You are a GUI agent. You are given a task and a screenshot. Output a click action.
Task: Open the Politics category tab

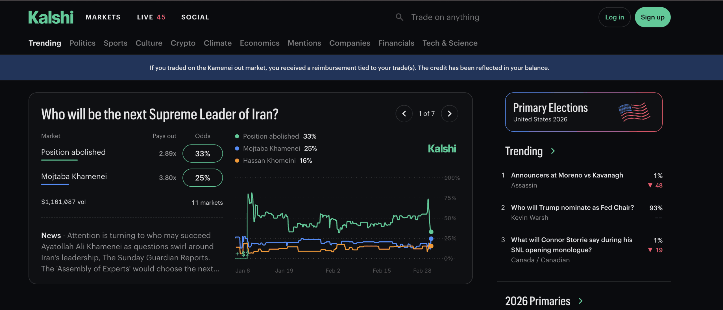(x=82, y=43)
